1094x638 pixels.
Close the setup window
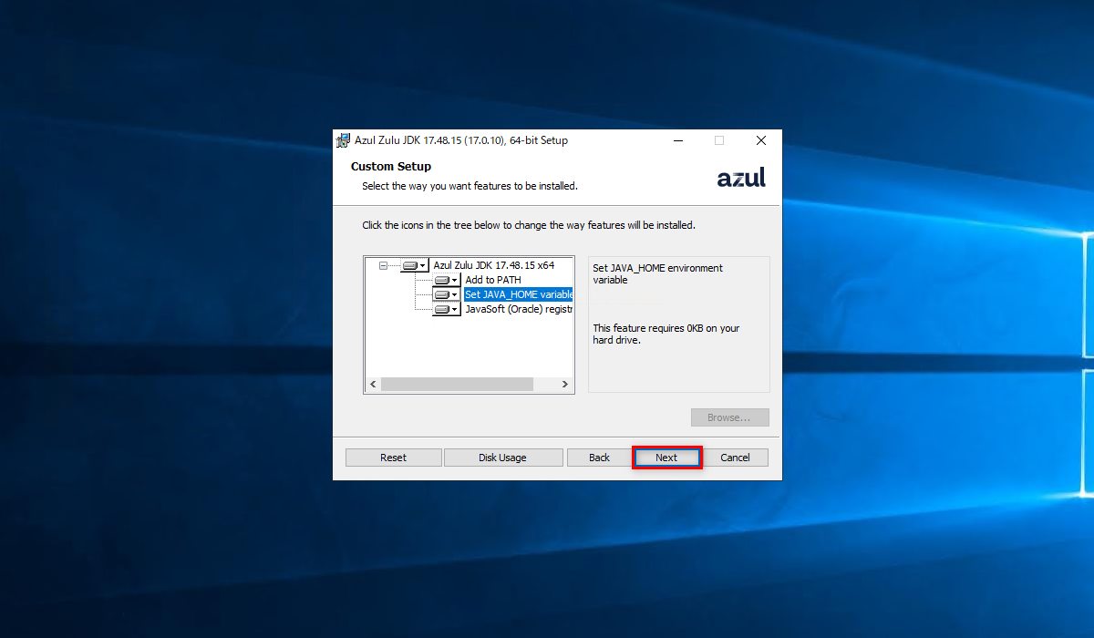coord(761,140)
